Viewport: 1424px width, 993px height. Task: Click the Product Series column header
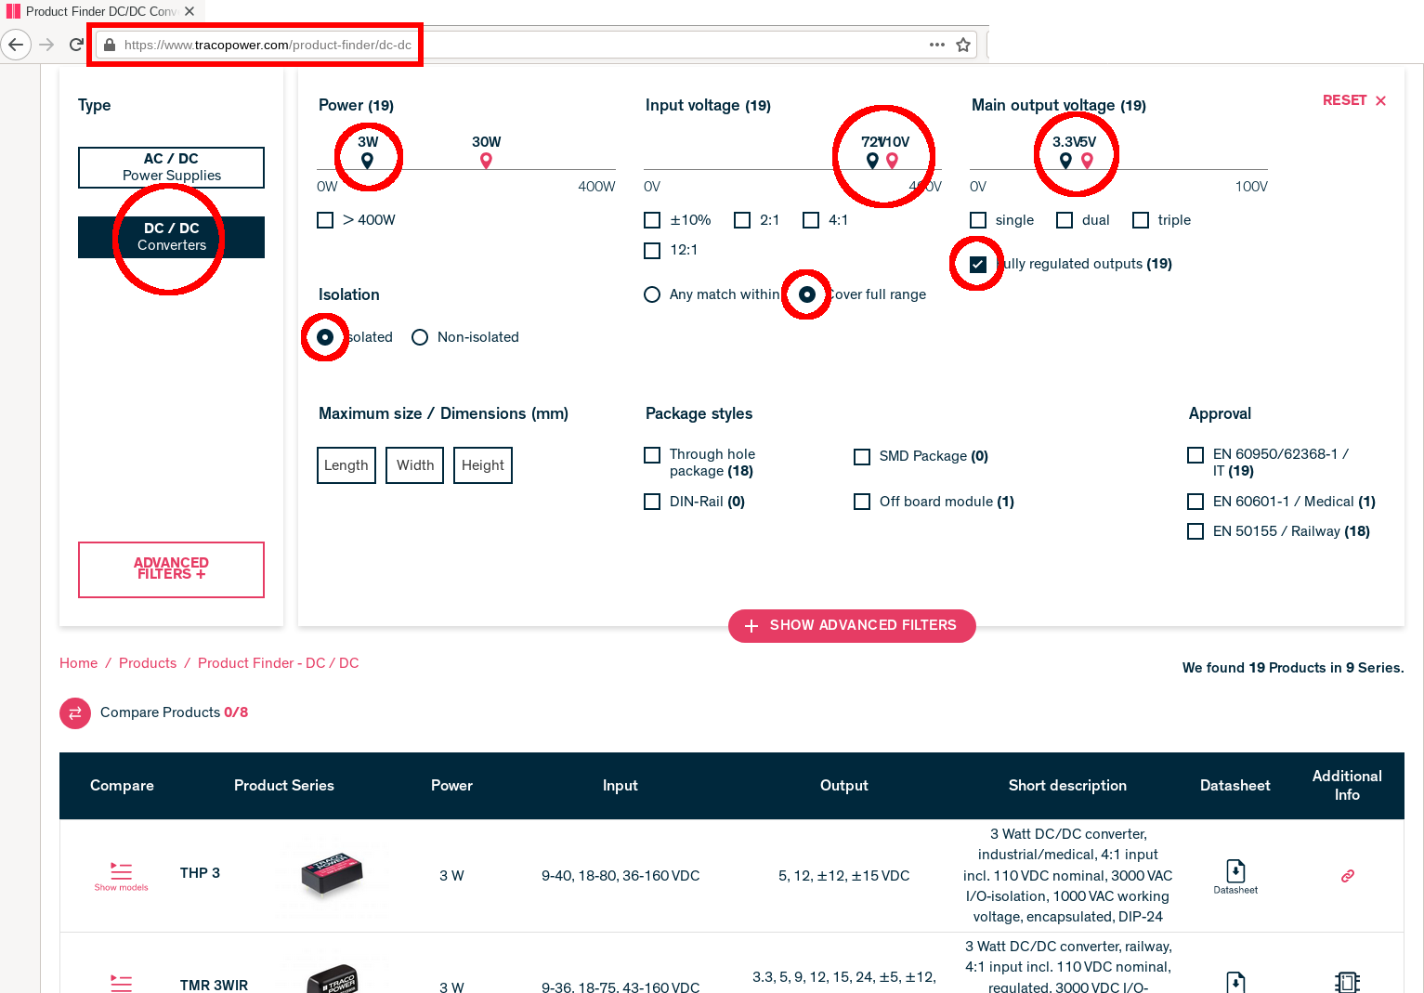(x=284, y=786)
